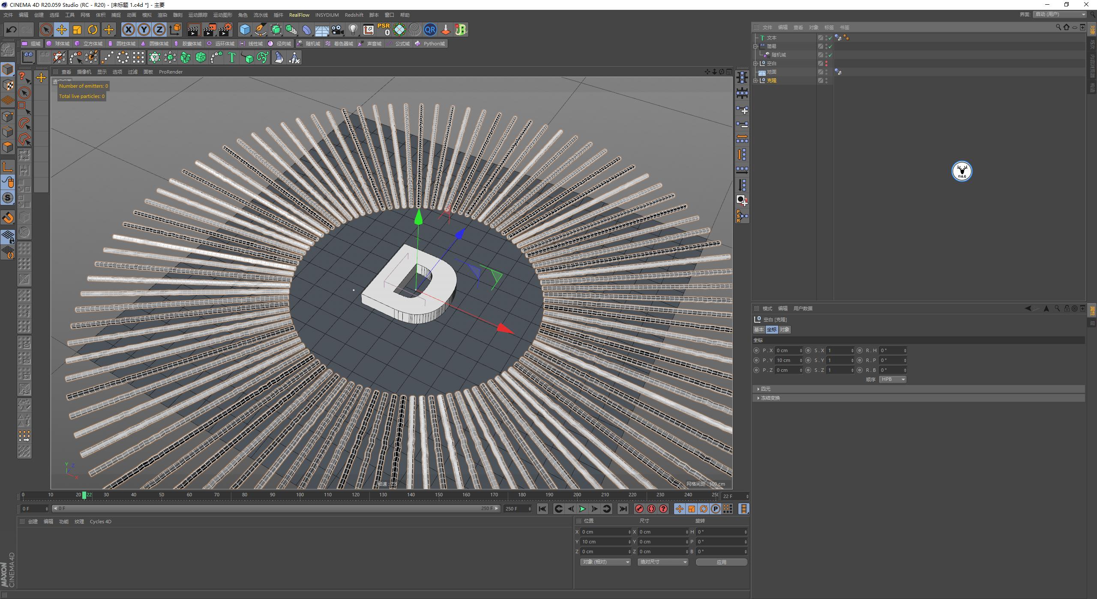Switch to the Cycles 4D tab

pyautogui.click(x=101, y=522)
